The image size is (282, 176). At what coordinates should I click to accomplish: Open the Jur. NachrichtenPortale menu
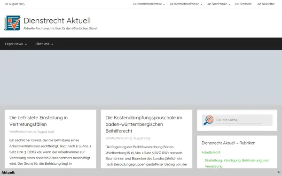[x=149, y=4]
